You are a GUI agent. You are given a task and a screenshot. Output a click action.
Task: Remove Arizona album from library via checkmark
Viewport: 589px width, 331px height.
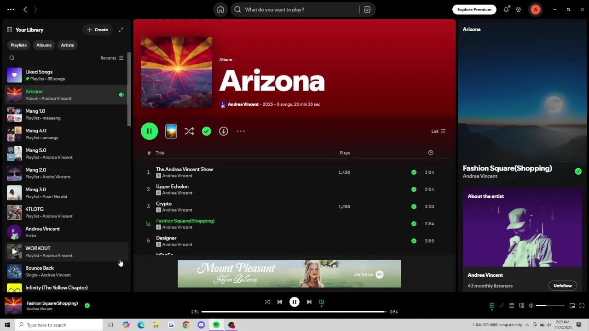coord(207,131)
